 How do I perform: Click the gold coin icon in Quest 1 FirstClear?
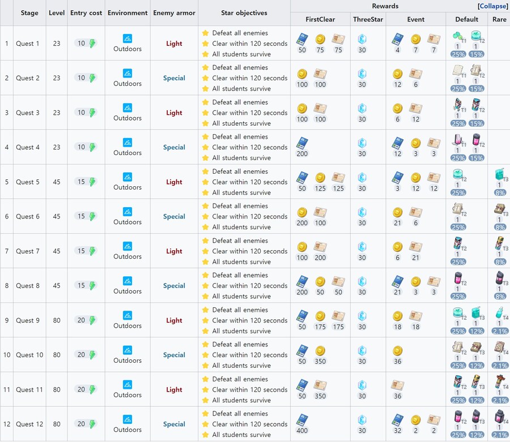[320, 39]
